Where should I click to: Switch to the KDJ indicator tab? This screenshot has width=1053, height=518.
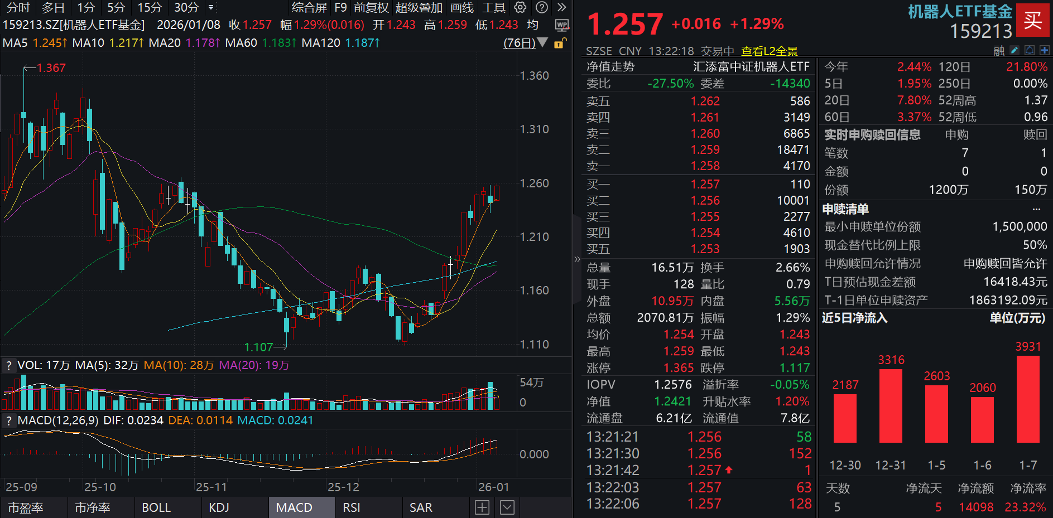[x=219, y=507]
